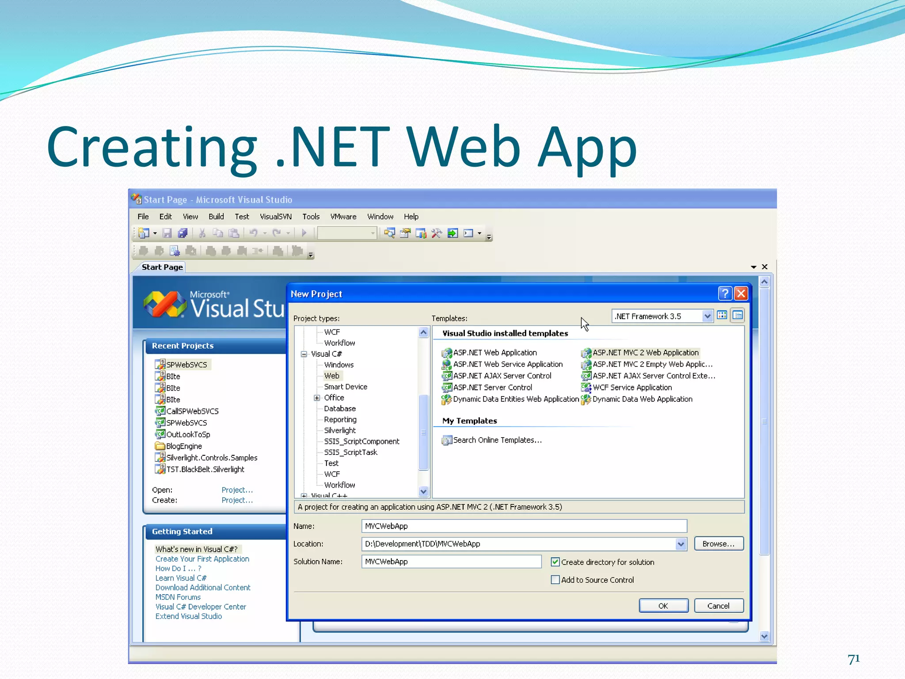
Task: Open the Build menu
Action: (x=216, y=217)
